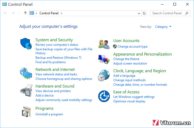Open Appearance and Personalization heading
Image resolution: width=194 pixels, height=128 pixels.
click(x=142, y=54)
